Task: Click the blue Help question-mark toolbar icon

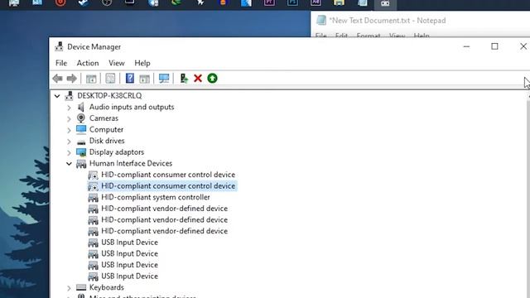Action: click(x=130, y=79)
